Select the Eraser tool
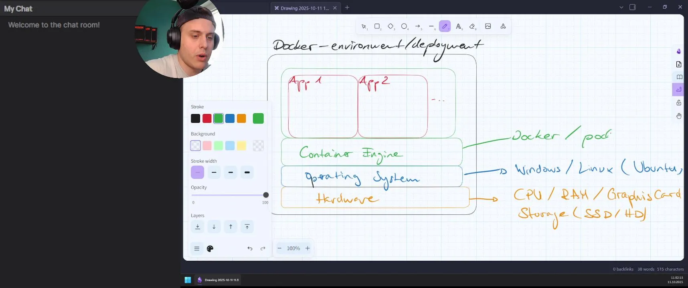This screenshot has height=288, width=688. 472,26
